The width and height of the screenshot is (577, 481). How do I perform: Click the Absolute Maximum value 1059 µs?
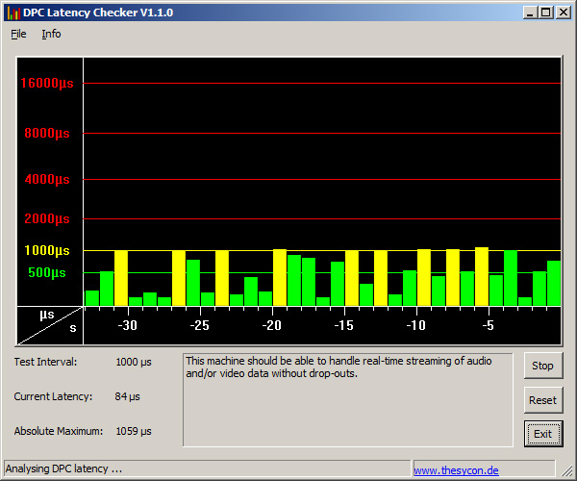(x=134, y=431)
